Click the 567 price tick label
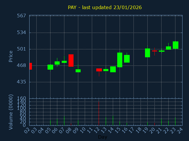Image resolution: width=189 pixels, height=141 pixels. pyautogui.click(x=23, y=16)
